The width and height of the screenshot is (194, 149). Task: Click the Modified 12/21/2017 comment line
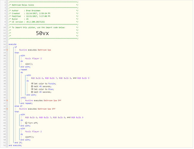pyautogui.click(x=43, y=16)
